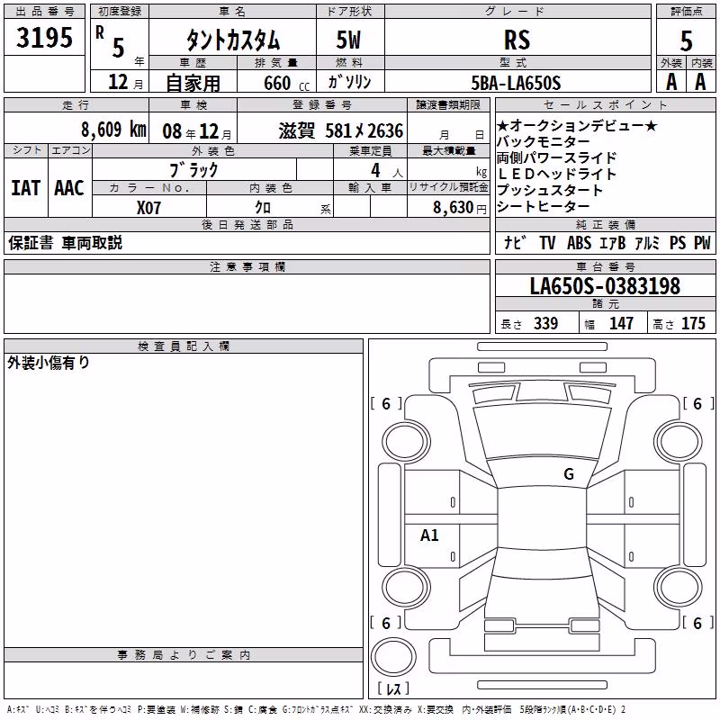
Task: Click the equipment code TV
Action: [547, 243]
